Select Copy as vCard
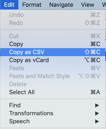This screenshot has height=129, width=106. 53,60
